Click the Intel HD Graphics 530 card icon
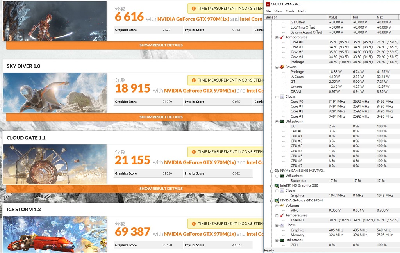The height and width of the screenshot is (253, 400). [277, 185]
